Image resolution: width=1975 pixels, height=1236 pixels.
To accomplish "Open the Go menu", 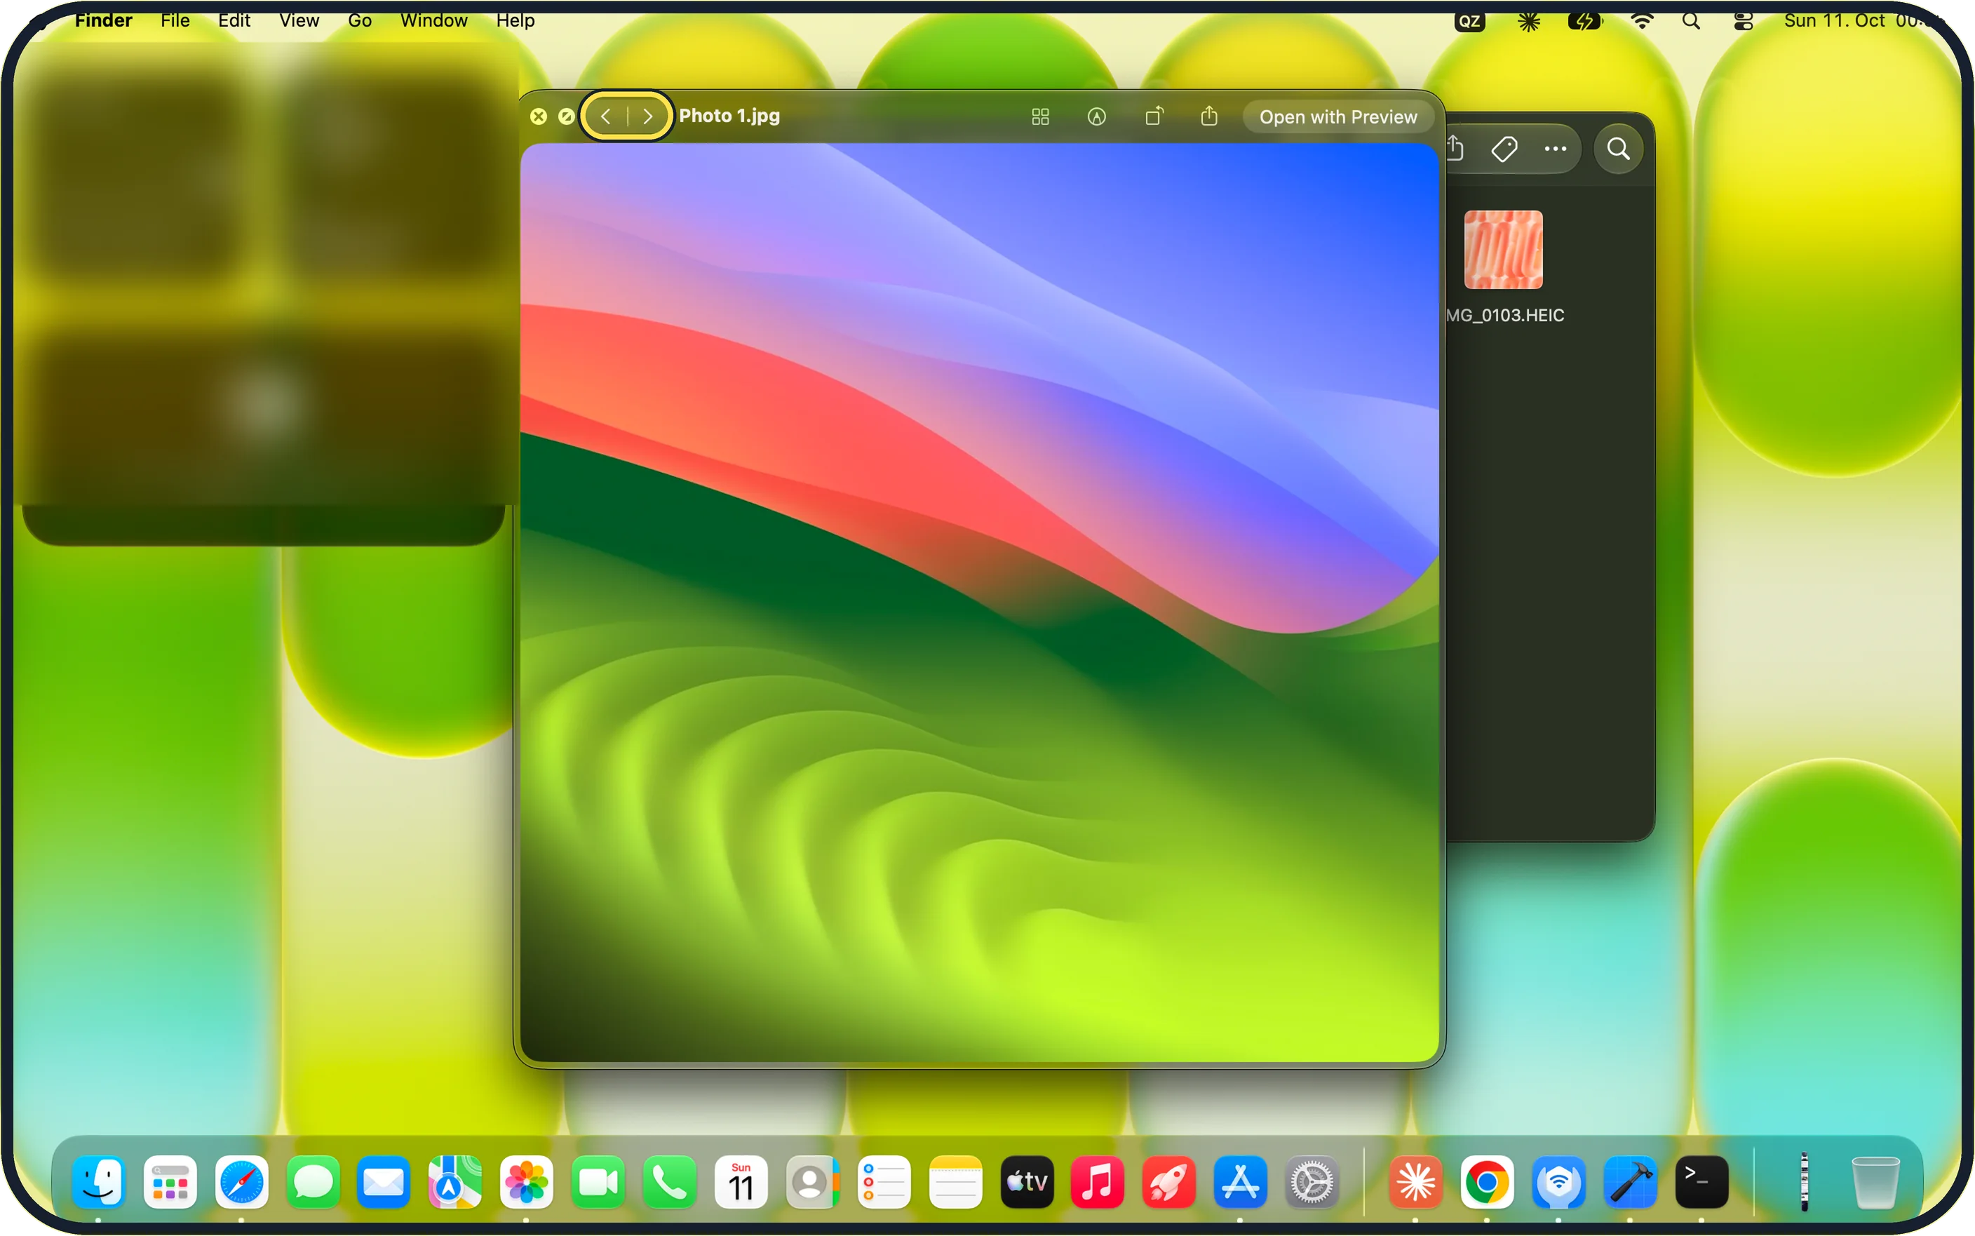I will (360, 20).
